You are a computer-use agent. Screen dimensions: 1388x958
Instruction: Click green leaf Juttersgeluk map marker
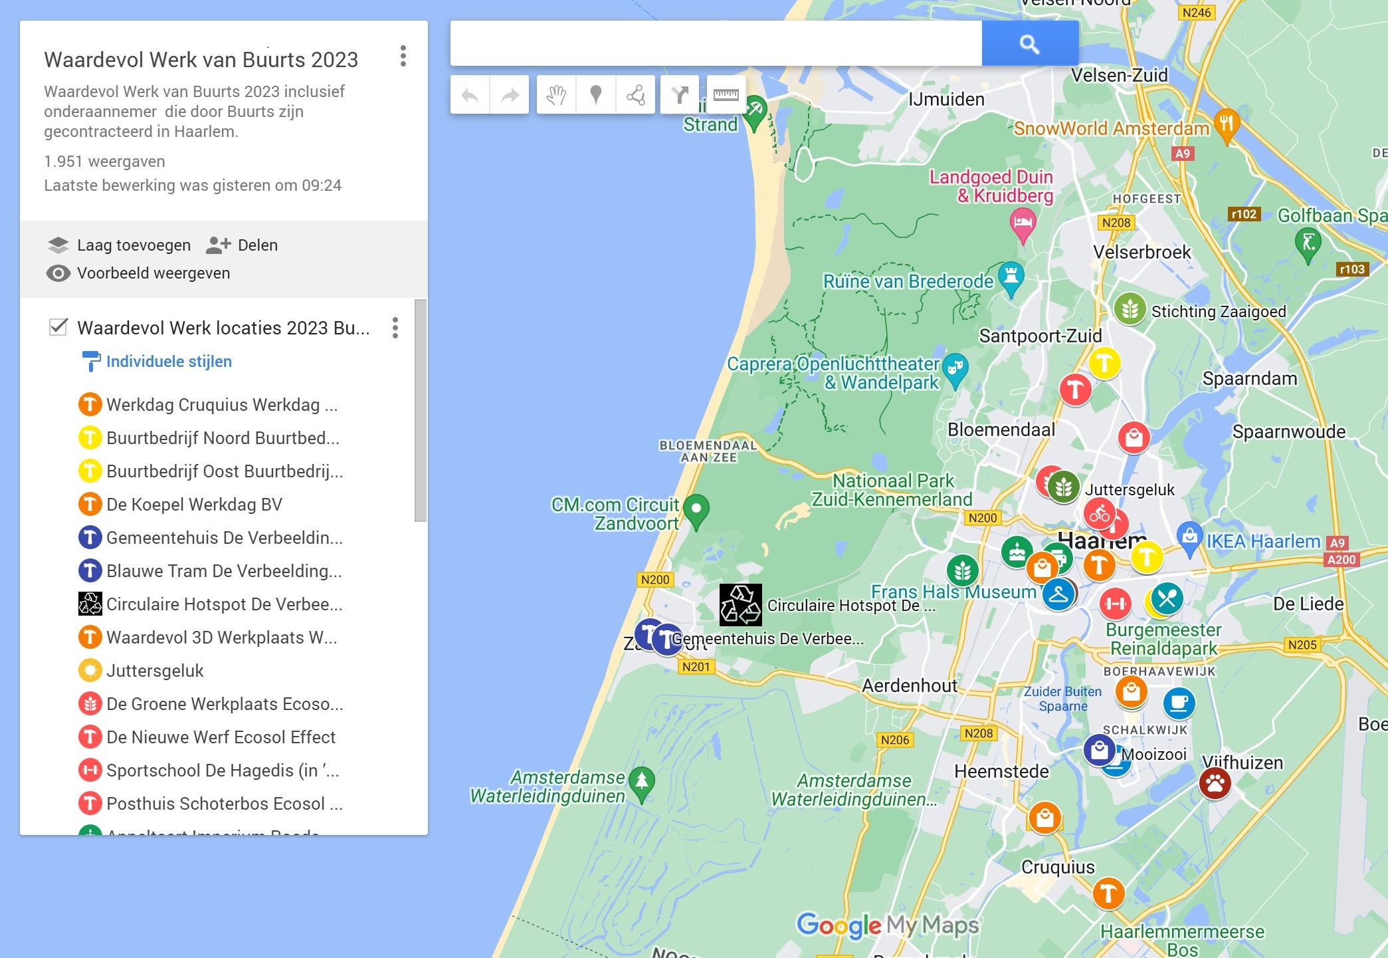(x=1063, y=487)
